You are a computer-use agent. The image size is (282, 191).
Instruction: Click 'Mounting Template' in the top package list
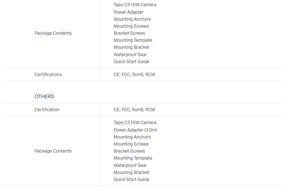click(x=133, y=40)
